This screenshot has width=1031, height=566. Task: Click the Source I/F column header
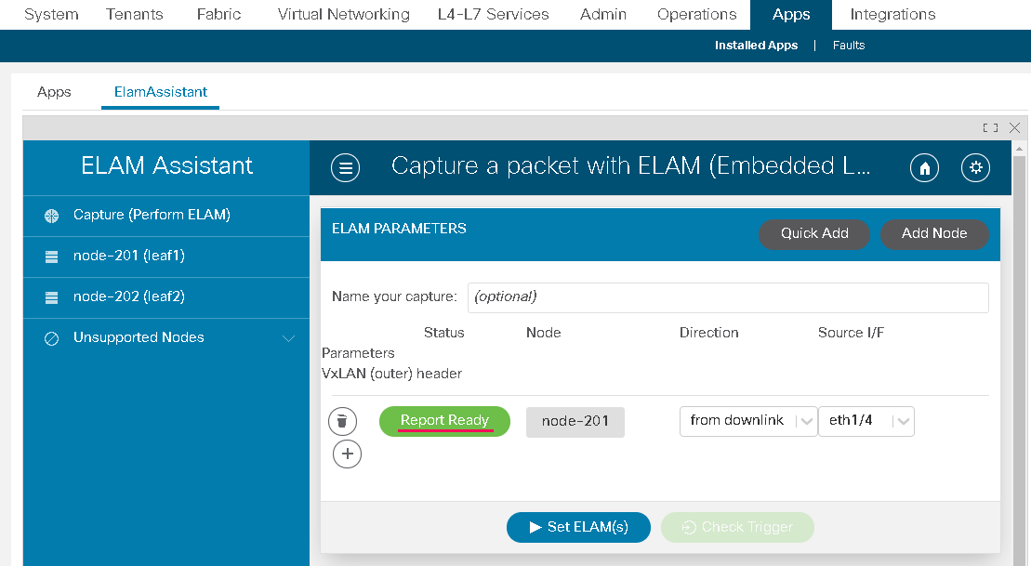851,334
